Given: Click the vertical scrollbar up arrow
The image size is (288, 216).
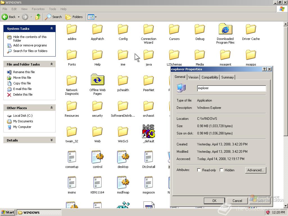Looking at the screenshot, I should 286,24.
